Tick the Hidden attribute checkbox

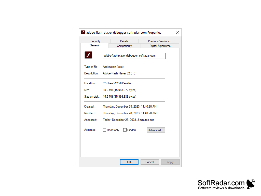[125, 130]
